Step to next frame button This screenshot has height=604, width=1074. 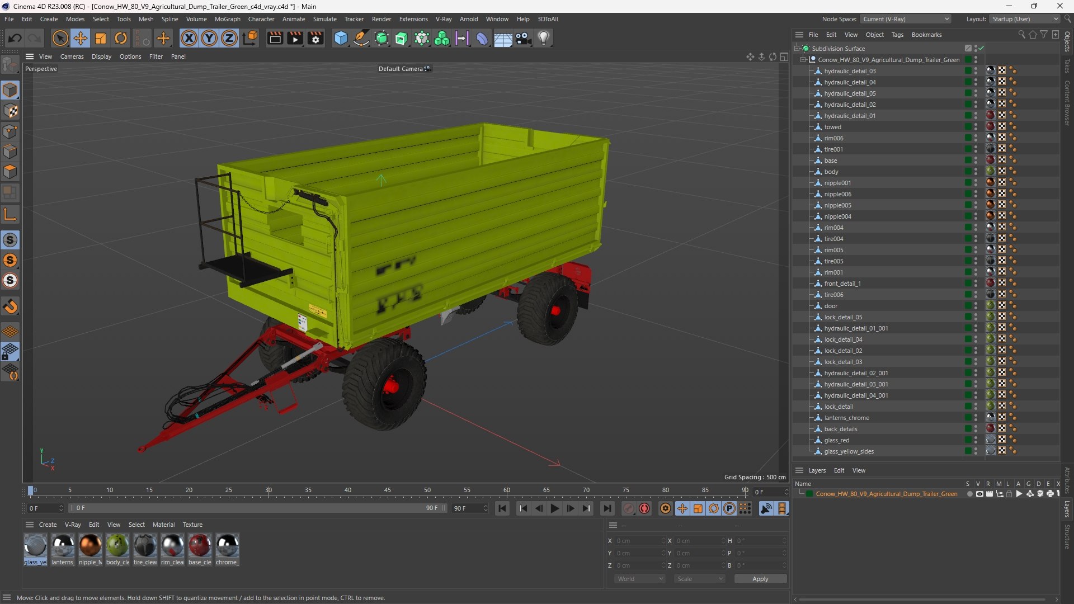pos(570,508)
